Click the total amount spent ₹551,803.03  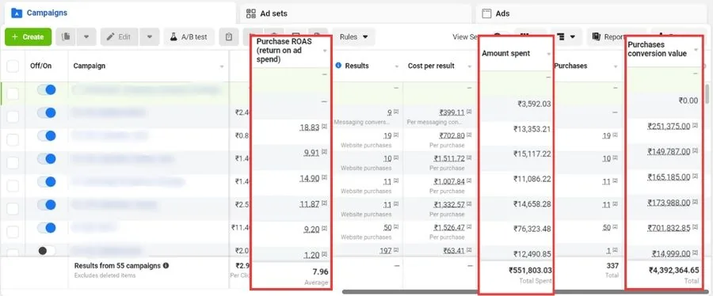pos(530,270)
